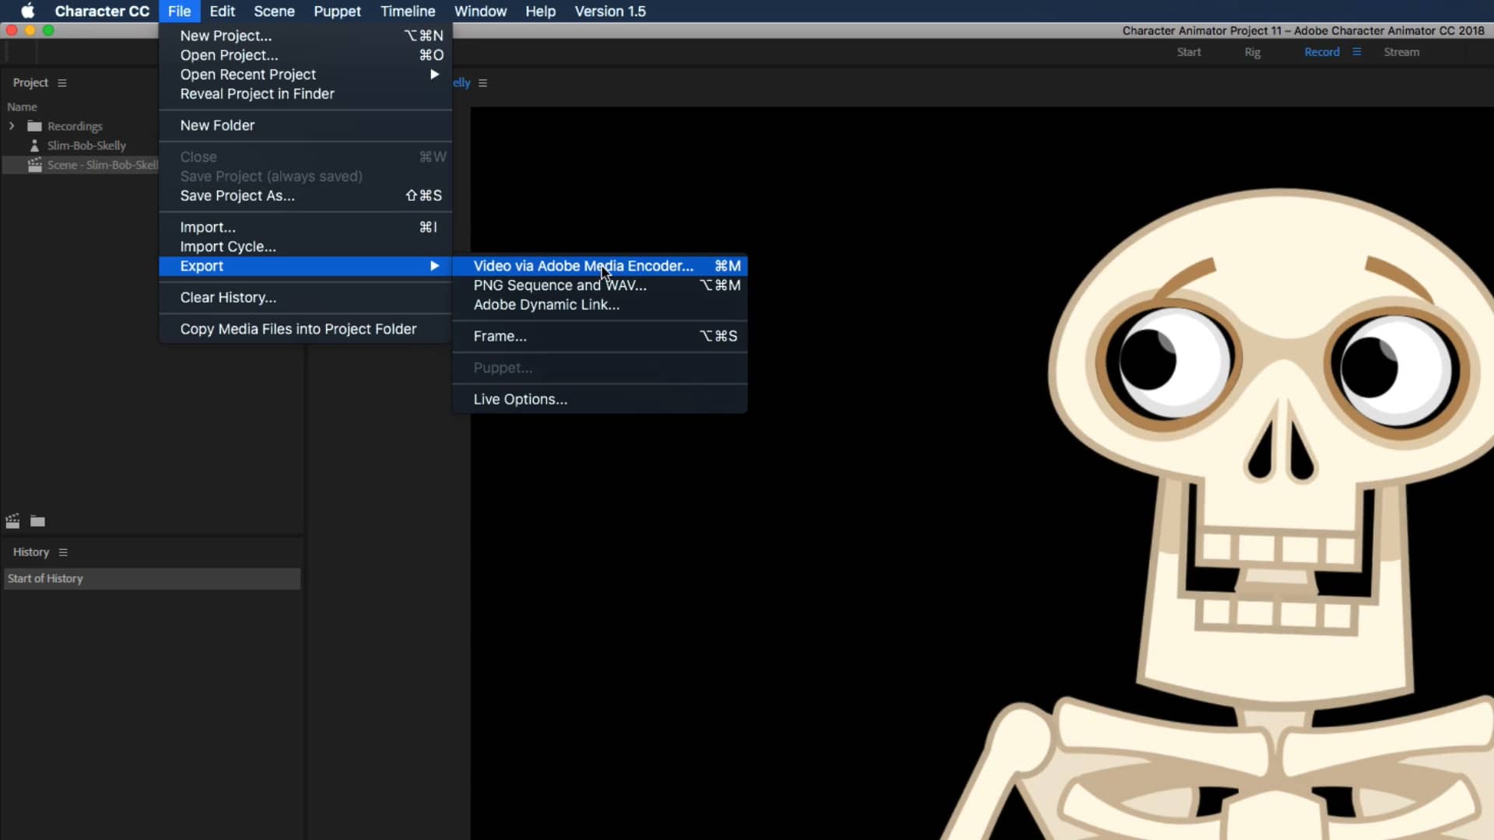
Task: Expand the Recordings item with its chevron
Action: tap(12, 126)
